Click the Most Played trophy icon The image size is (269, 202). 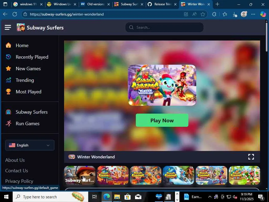coord(8,92)
